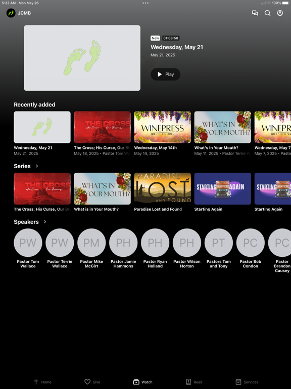Open The Cross series thumbnail

pyautogui.click(x=42, y=188)
